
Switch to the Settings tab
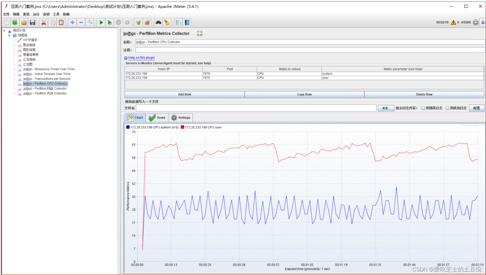pos(181,118)
